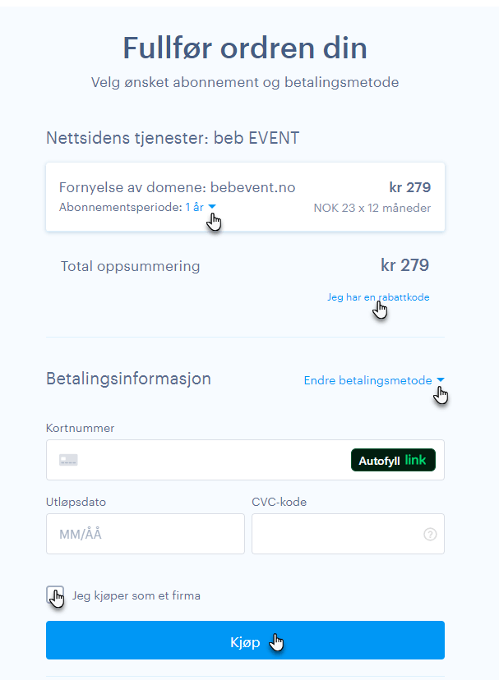Select the domain renewal bebevent.no card

click(245, 197)
